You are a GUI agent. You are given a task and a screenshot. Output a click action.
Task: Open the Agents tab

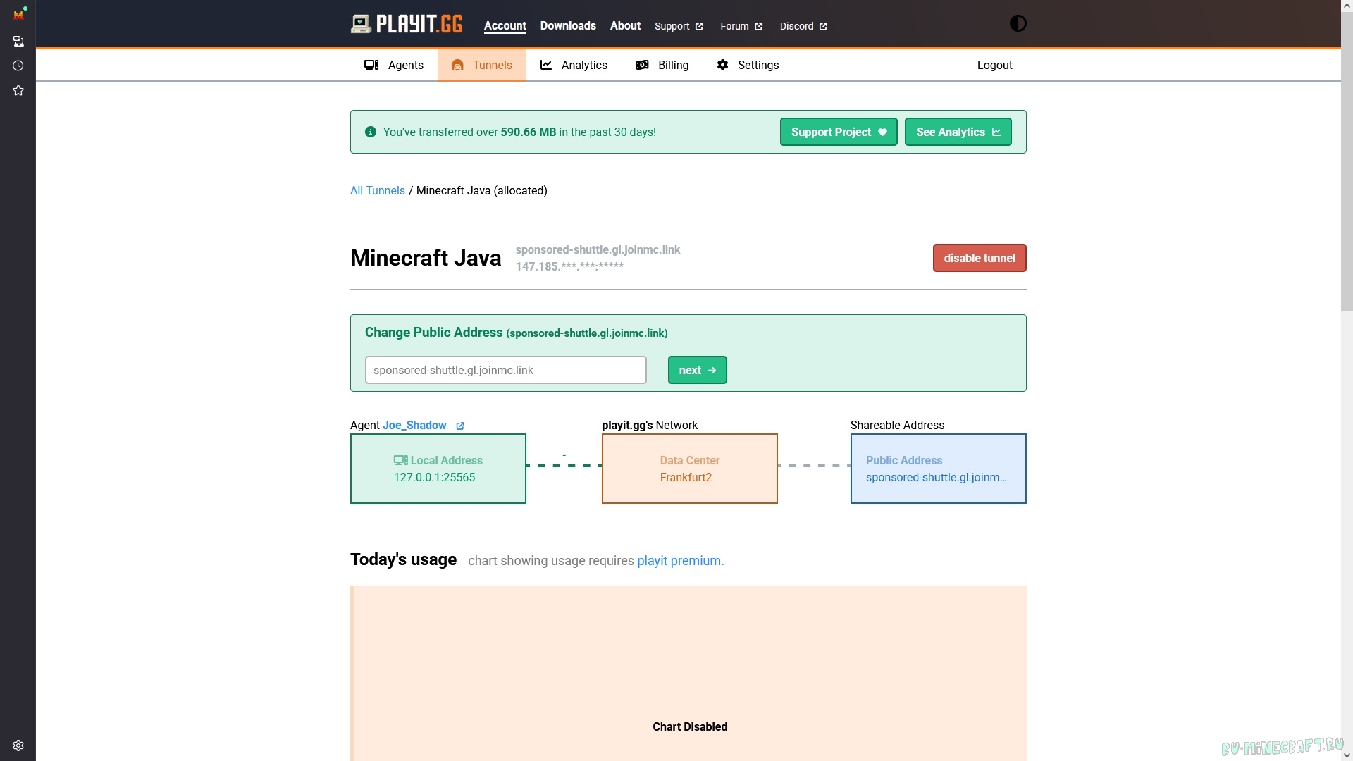[394, 65]
